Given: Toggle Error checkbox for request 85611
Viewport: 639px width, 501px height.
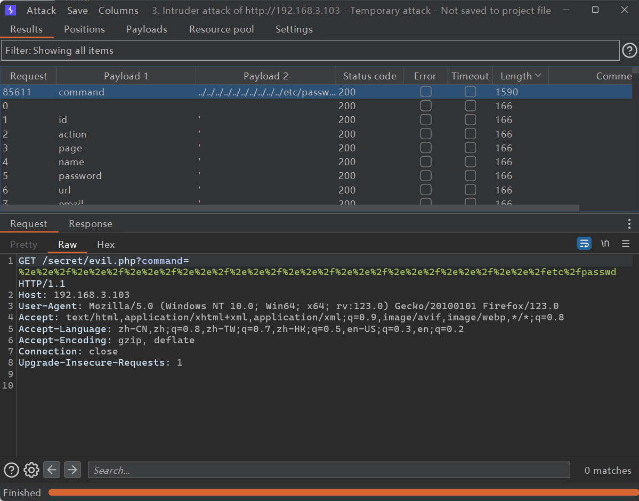Looking at the screenshot, I should tap(425, 92).
